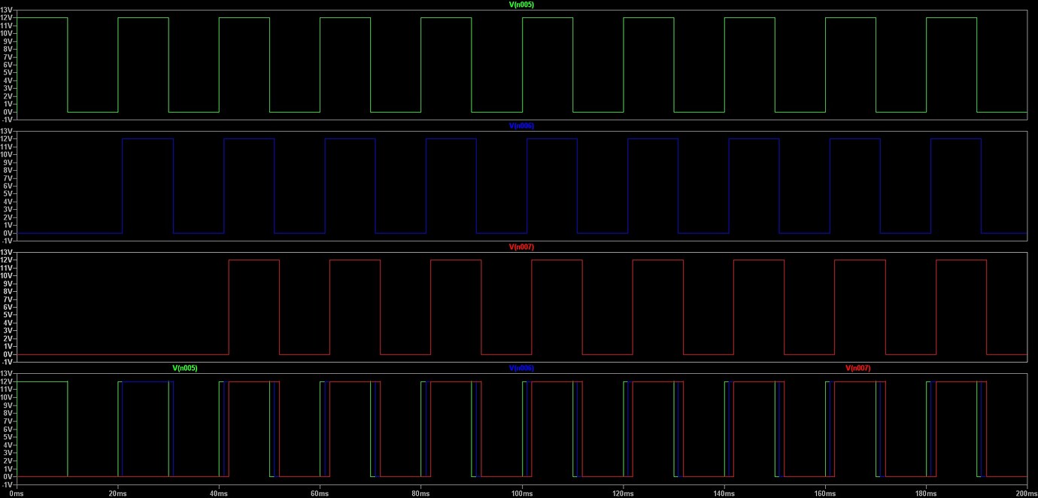This screenshot has width=1038, height=498.
Task: Select the green V(n005) label on bottom pane
Action: point(184,368)
